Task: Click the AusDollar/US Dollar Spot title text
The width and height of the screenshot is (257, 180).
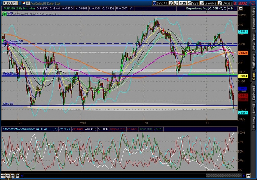Action: [45, 3]
